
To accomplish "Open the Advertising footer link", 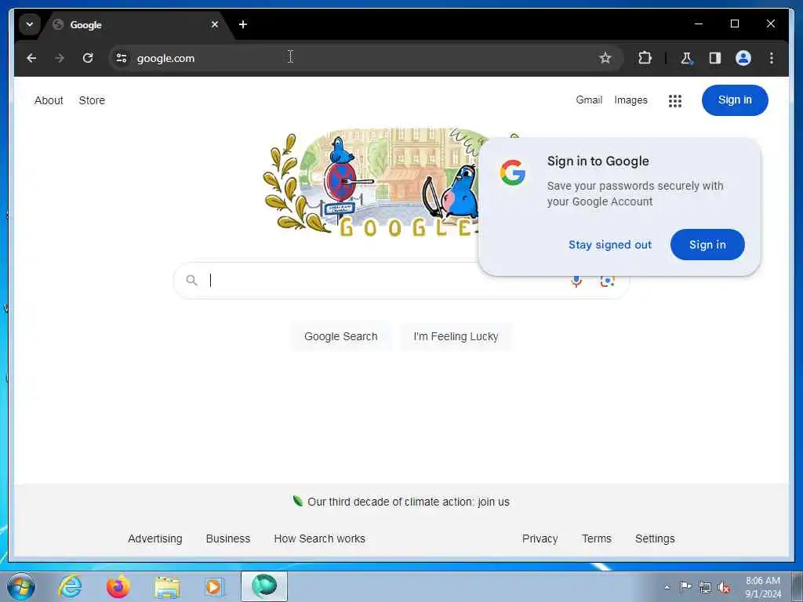I will coord(154,539).
